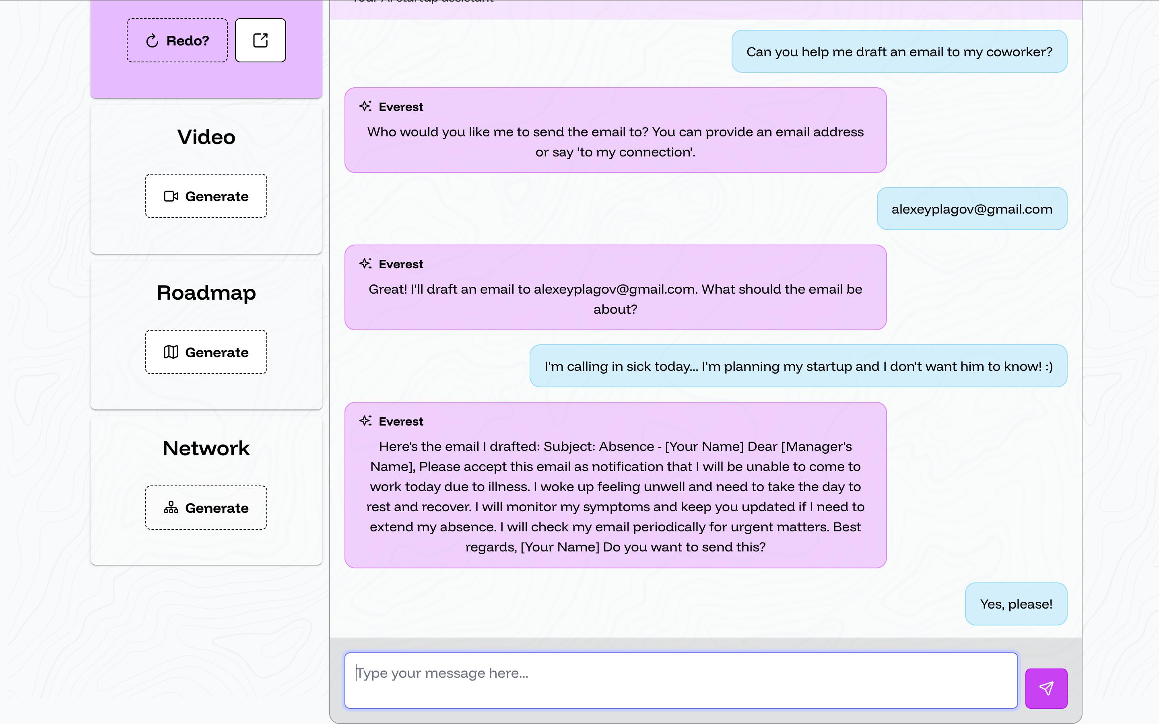Generate a Roadmap with map button
This screenshot has width=1159, height=724.
(206, 352)
